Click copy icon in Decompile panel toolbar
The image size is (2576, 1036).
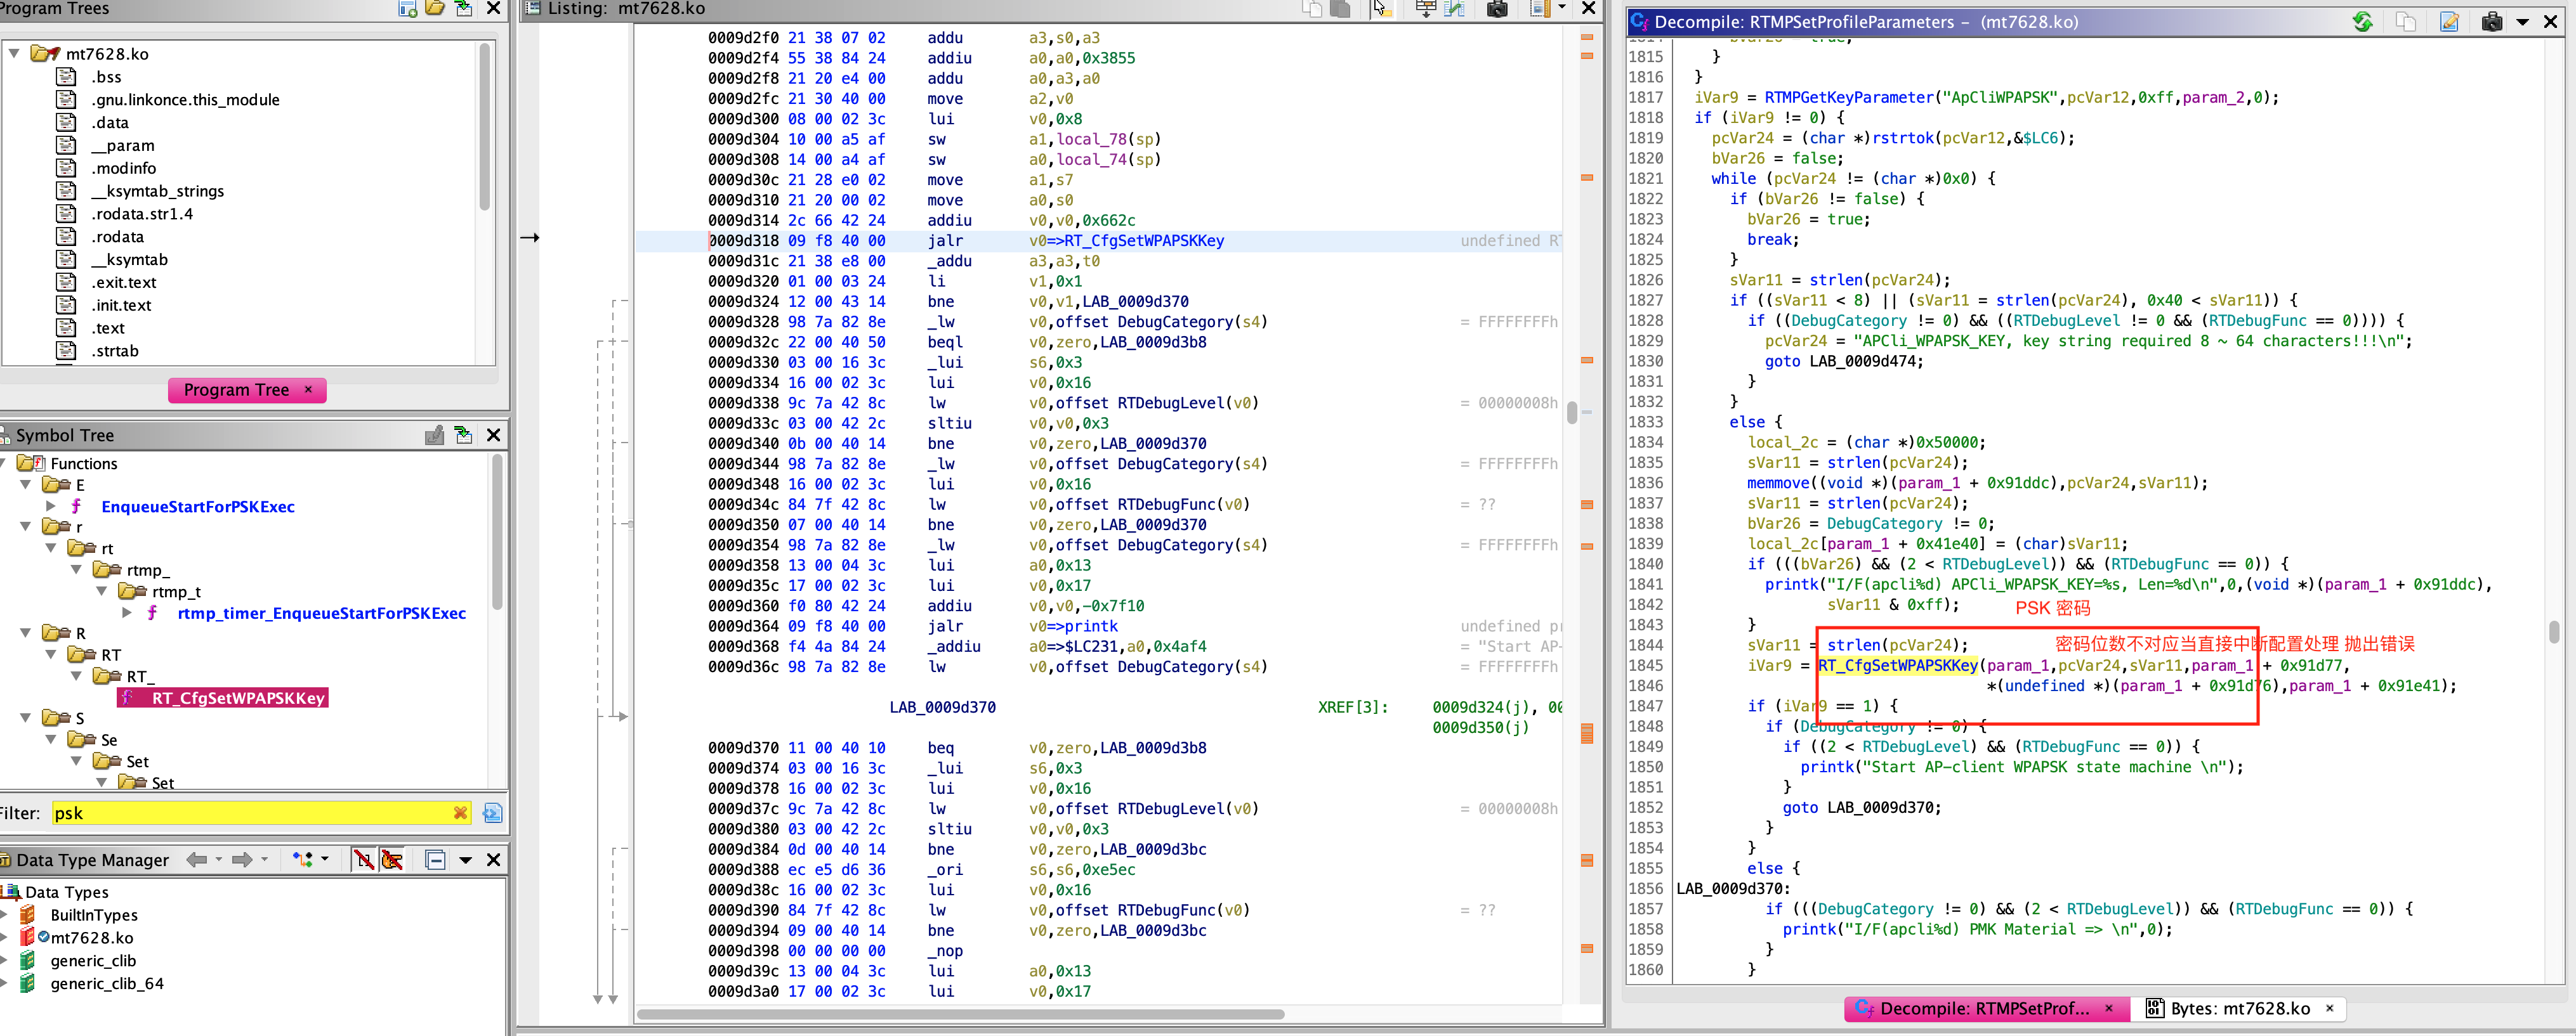point(2406,21)
